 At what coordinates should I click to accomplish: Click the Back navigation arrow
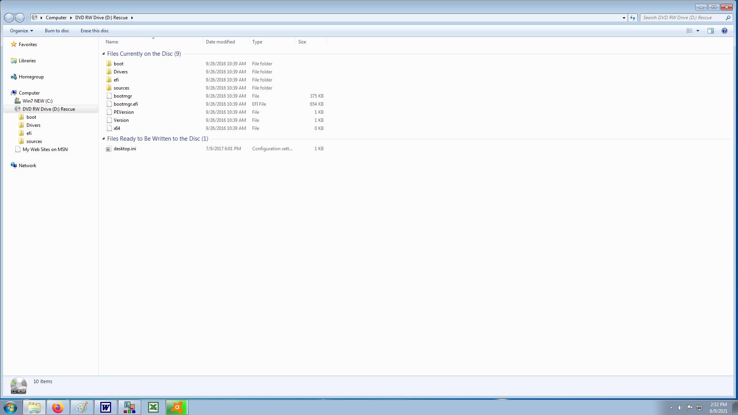(x=9, y=18)
